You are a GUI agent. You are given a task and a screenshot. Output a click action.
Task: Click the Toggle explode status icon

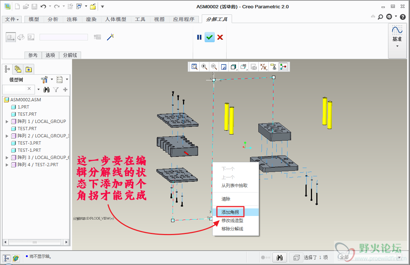point(98,37)
